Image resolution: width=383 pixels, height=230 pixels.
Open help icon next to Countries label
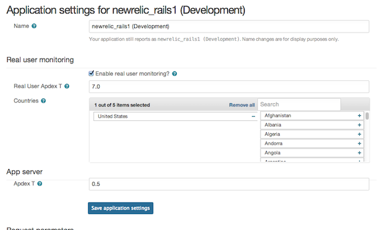(x=43, y=101)
